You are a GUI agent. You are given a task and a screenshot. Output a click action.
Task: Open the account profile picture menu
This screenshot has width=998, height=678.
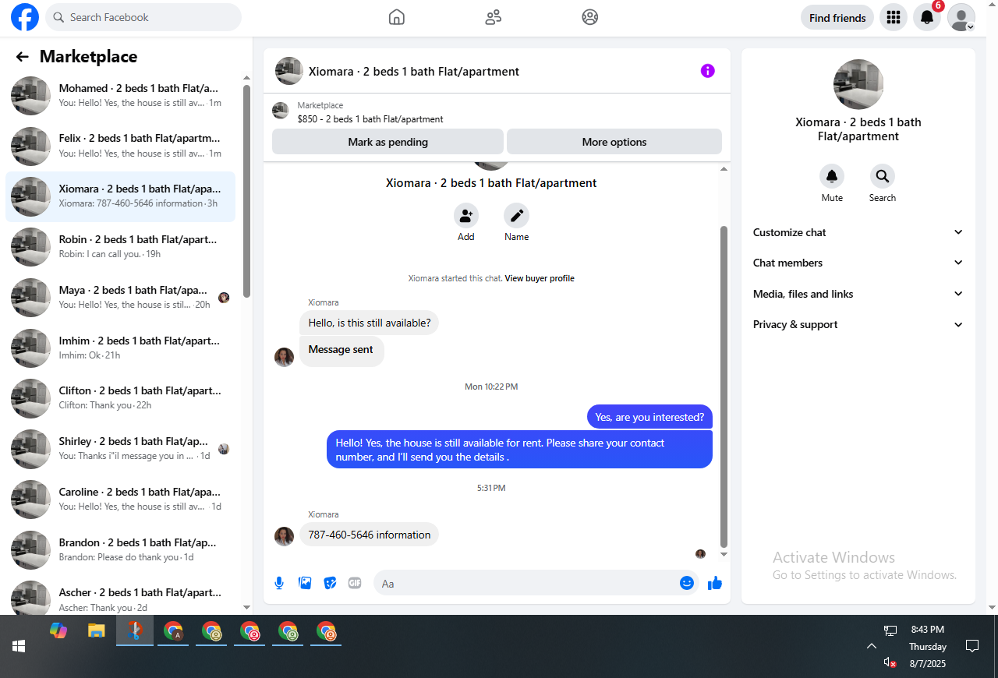point(961,17)
